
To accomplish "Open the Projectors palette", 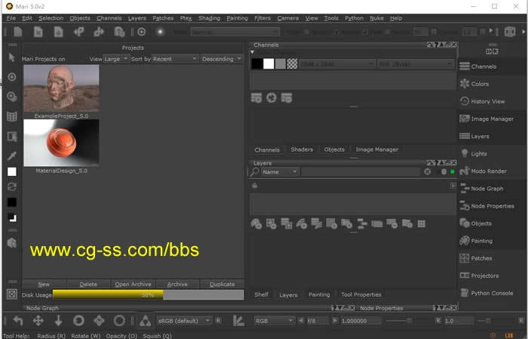I will (x=484, y=276).
